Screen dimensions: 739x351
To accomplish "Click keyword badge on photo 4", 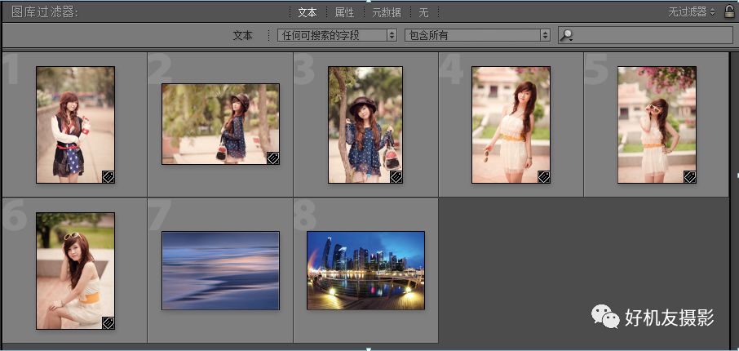I will tap(544, 177).
